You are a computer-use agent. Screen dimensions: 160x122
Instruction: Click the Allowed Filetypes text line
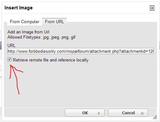click(x=41, y=37)
